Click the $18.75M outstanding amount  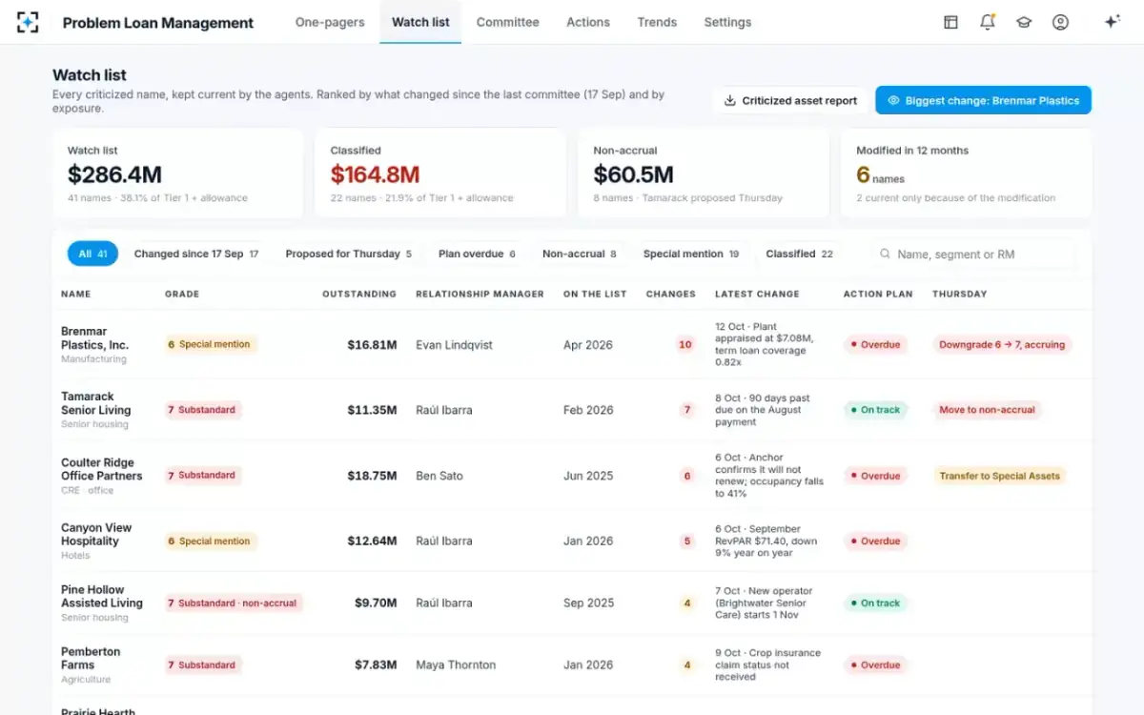(x=372, y=476)
